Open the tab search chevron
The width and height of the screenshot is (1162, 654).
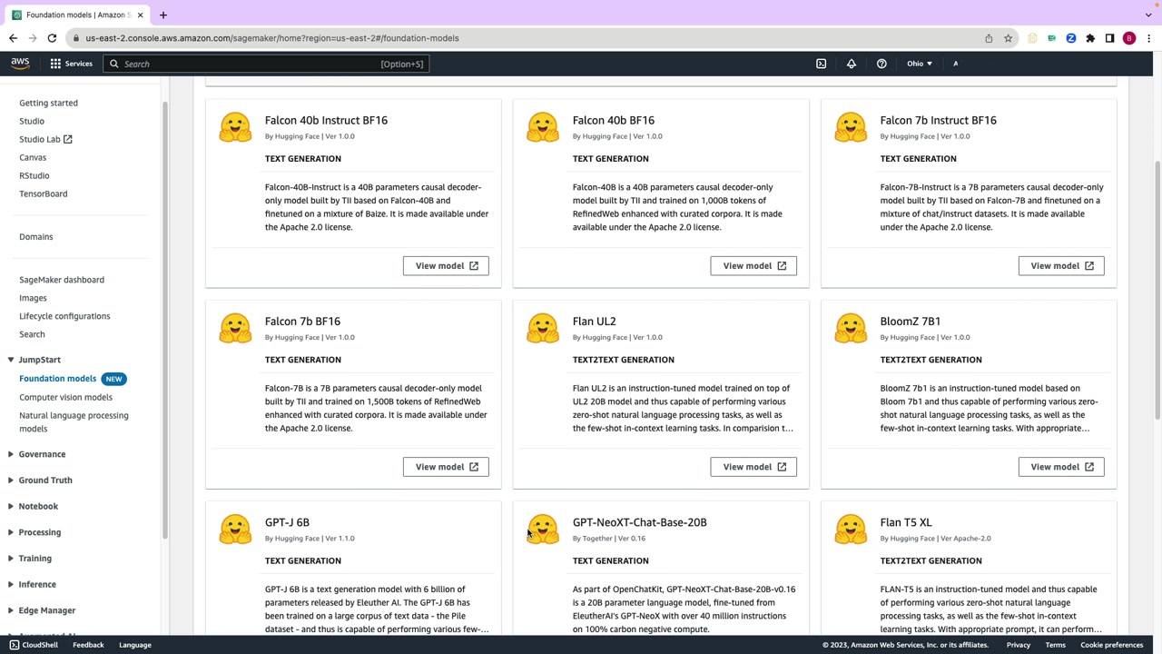click(1148, 15)
